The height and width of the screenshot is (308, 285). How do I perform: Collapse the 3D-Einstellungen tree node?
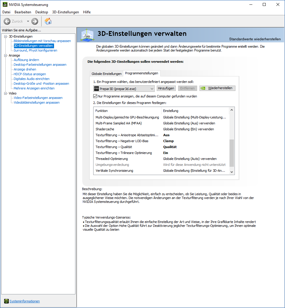point(6,36)
